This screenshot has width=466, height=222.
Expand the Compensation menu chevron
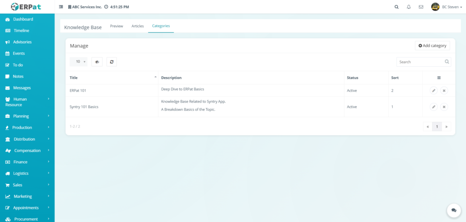pos(48,150)
